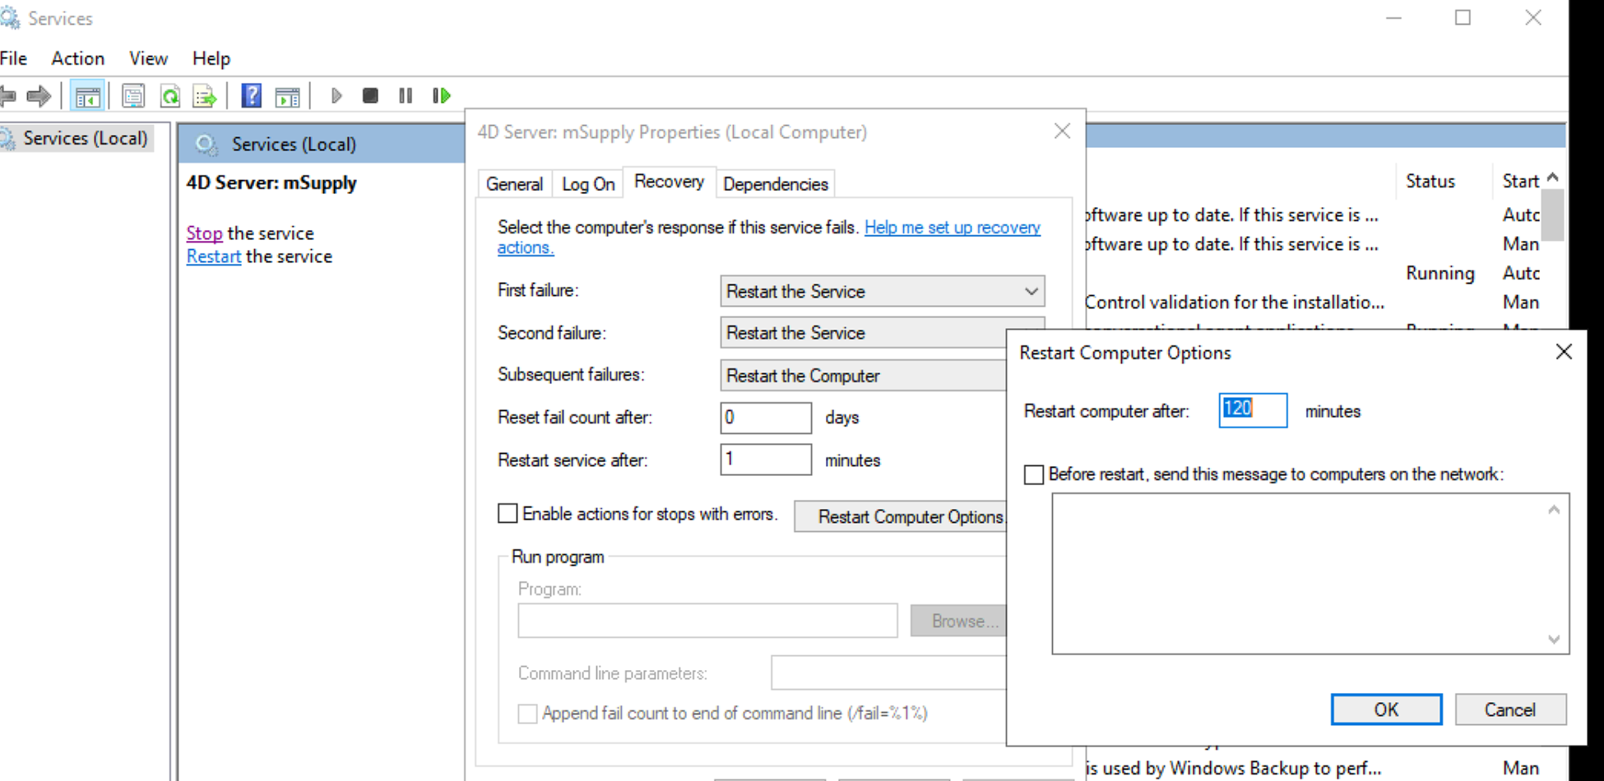The image size is (1604, 781).
Task: Click the Restart Service toolbar icon
Action: [x=442, y=96]
